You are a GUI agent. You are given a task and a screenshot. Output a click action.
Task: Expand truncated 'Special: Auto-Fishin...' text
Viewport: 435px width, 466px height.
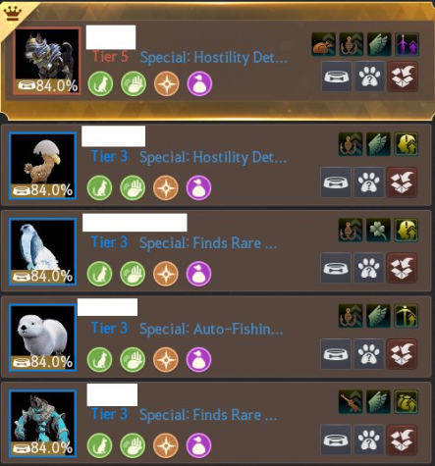(211, 329)
